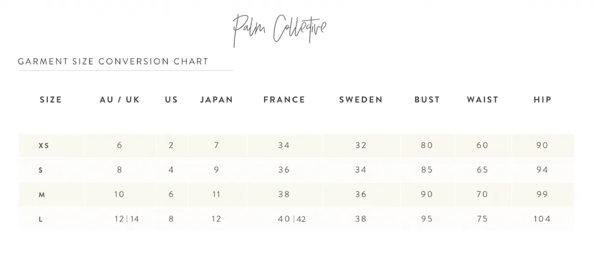Click the FRANCE column header
Viewport: 596px width, 254px height.
[284, 100]
